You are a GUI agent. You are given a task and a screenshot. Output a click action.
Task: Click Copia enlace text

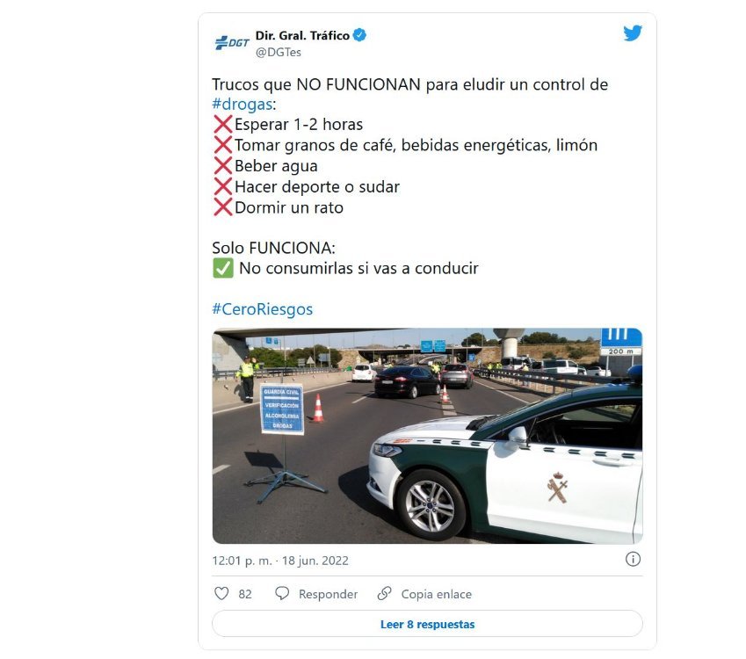(437, 594)
